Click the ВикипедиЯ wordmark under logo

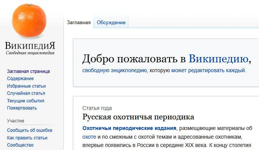(x=30, y=45)
